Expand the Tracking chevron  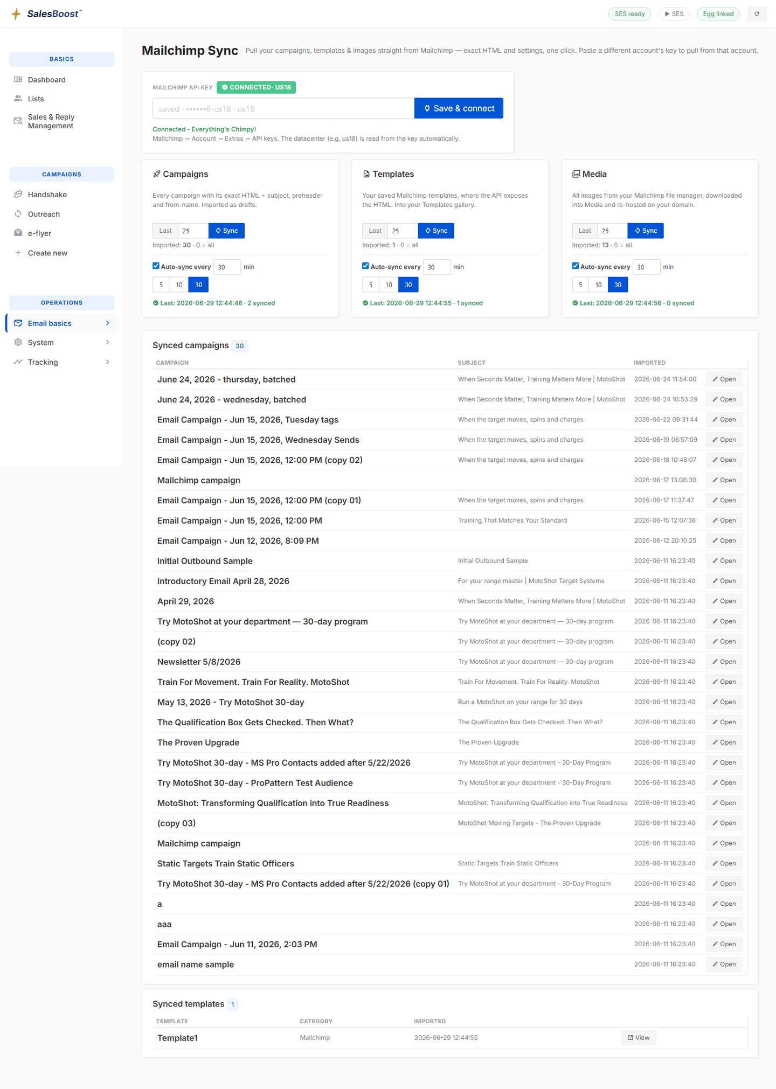point(108,362)
